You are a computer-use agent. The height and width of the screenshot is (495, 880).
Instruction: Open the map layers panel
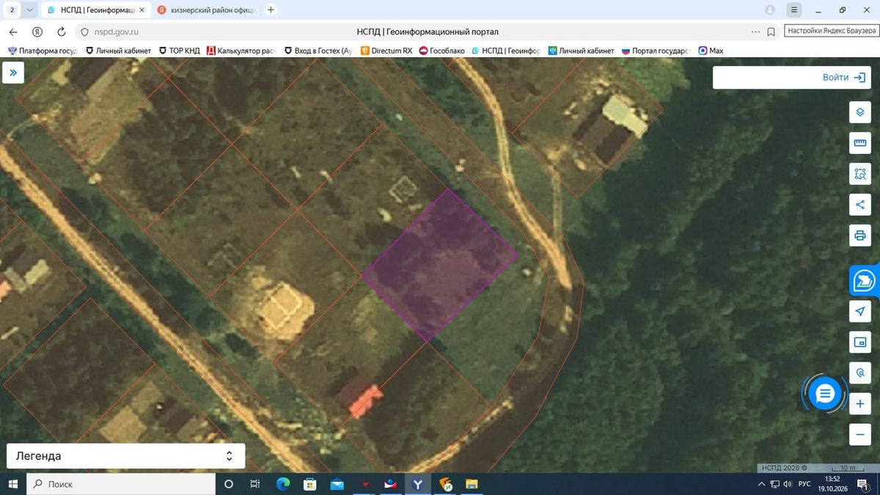860,113
